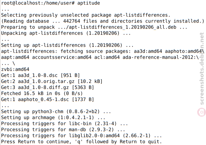Click 'Press Return to continue' line
The image size is (206, 145).
pyautogui.click(x=81, y=141)
